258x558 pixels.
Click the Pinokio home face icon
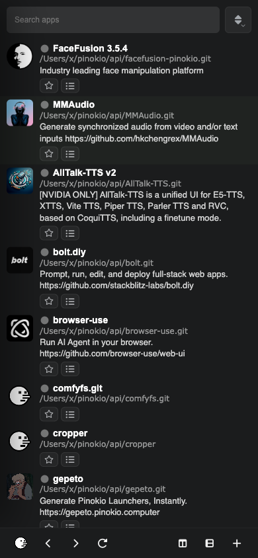click(x=21, y=543)
